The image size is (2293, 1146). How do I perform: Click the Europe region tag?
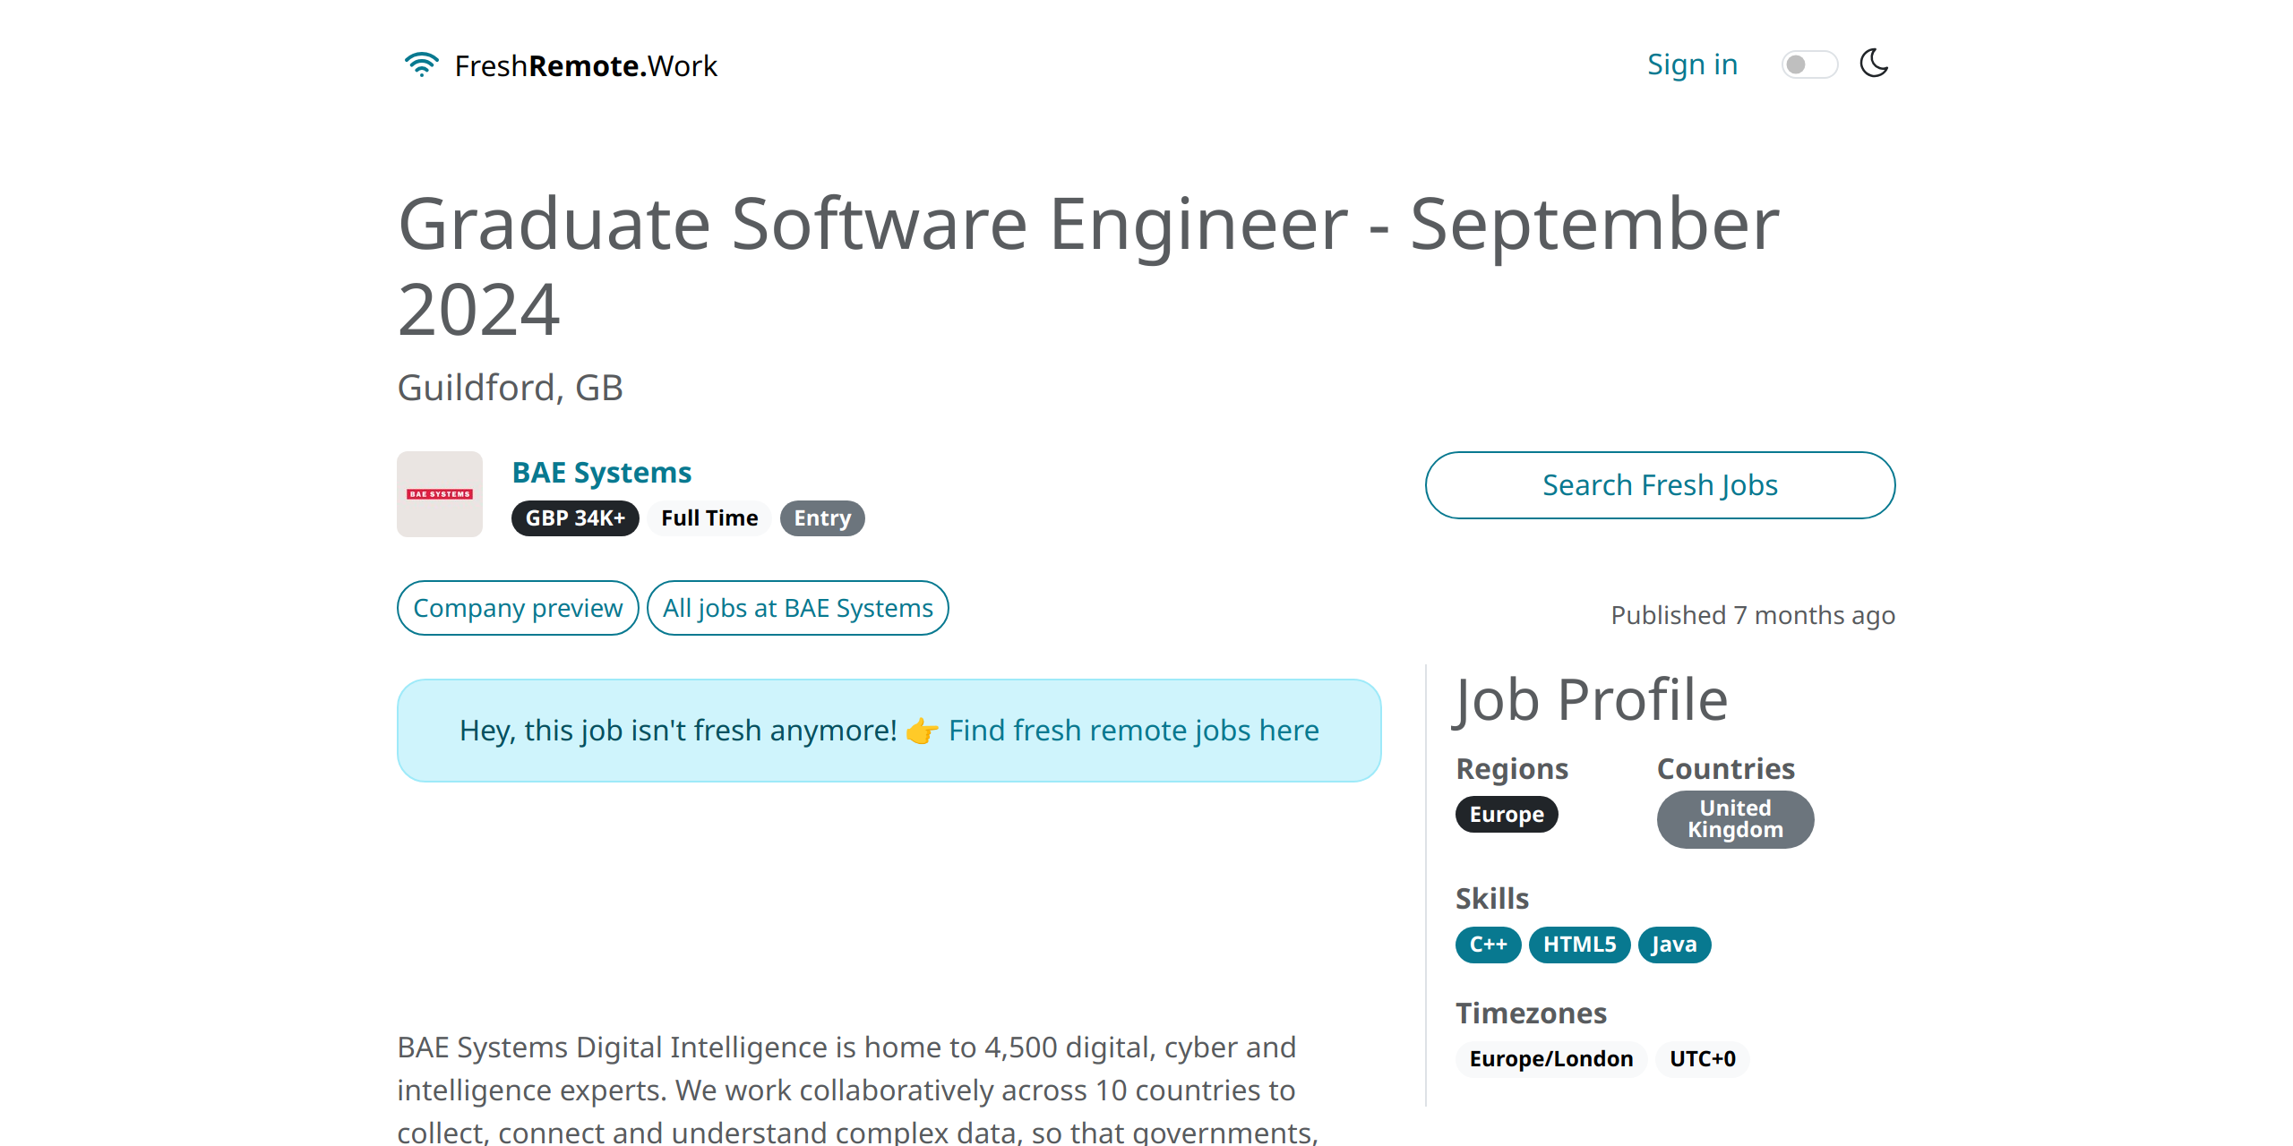[x=1507, y=813]
